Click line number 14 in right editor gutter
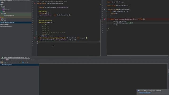 (x=102, y=23)
